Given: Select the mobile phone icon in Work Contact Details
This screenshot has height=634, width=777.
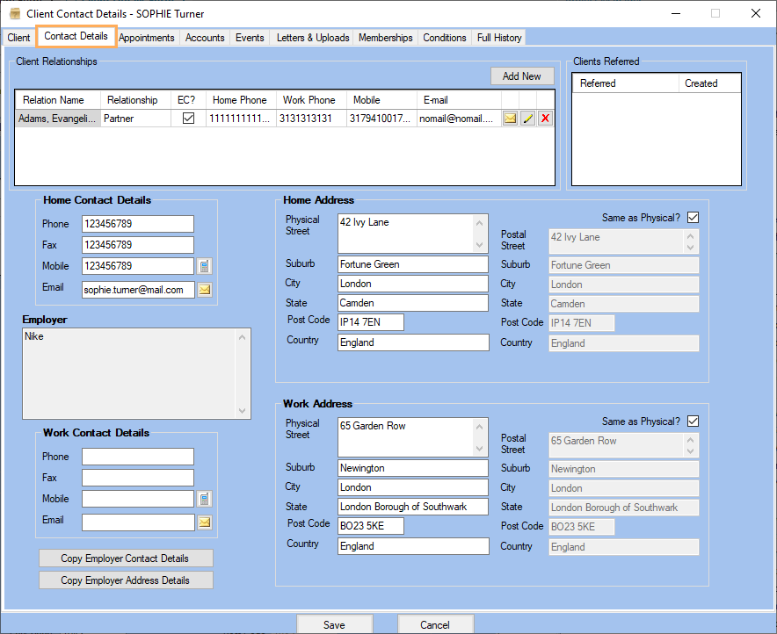Looking at the screenshot, I should click(x=205, y=498).
